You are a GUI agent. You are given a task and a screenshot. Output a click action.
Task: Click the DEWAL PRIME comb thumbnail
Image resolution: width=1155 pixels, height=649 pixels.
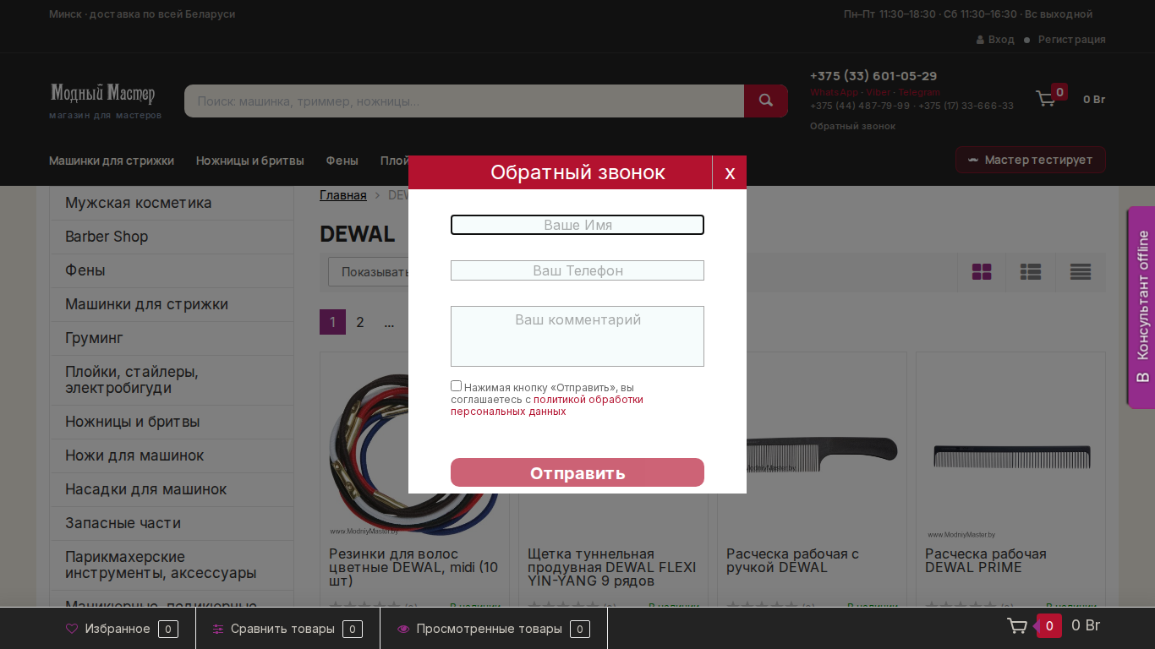1011,456
